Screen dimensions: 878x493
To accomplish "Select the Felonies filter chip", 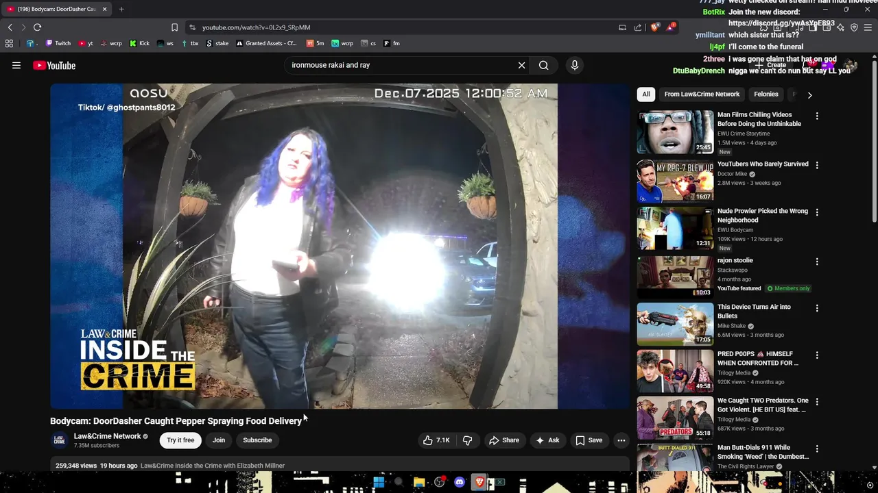I will point(766,94).
